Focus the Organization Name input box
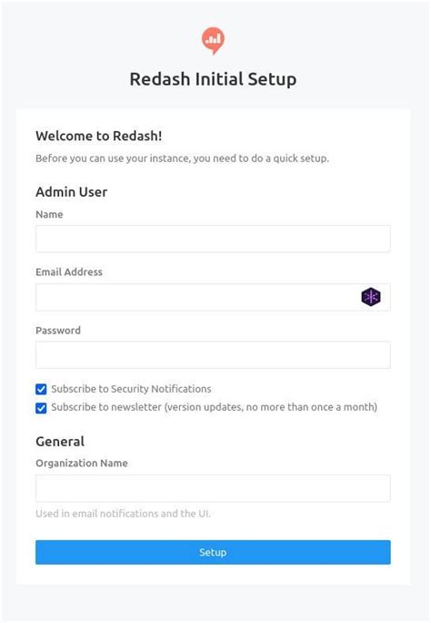The image size is (431, 623). [x=213, y=488]
